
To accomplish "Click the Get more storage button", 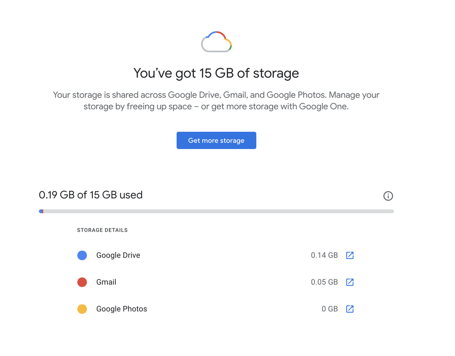I will (x=216, y=141).
